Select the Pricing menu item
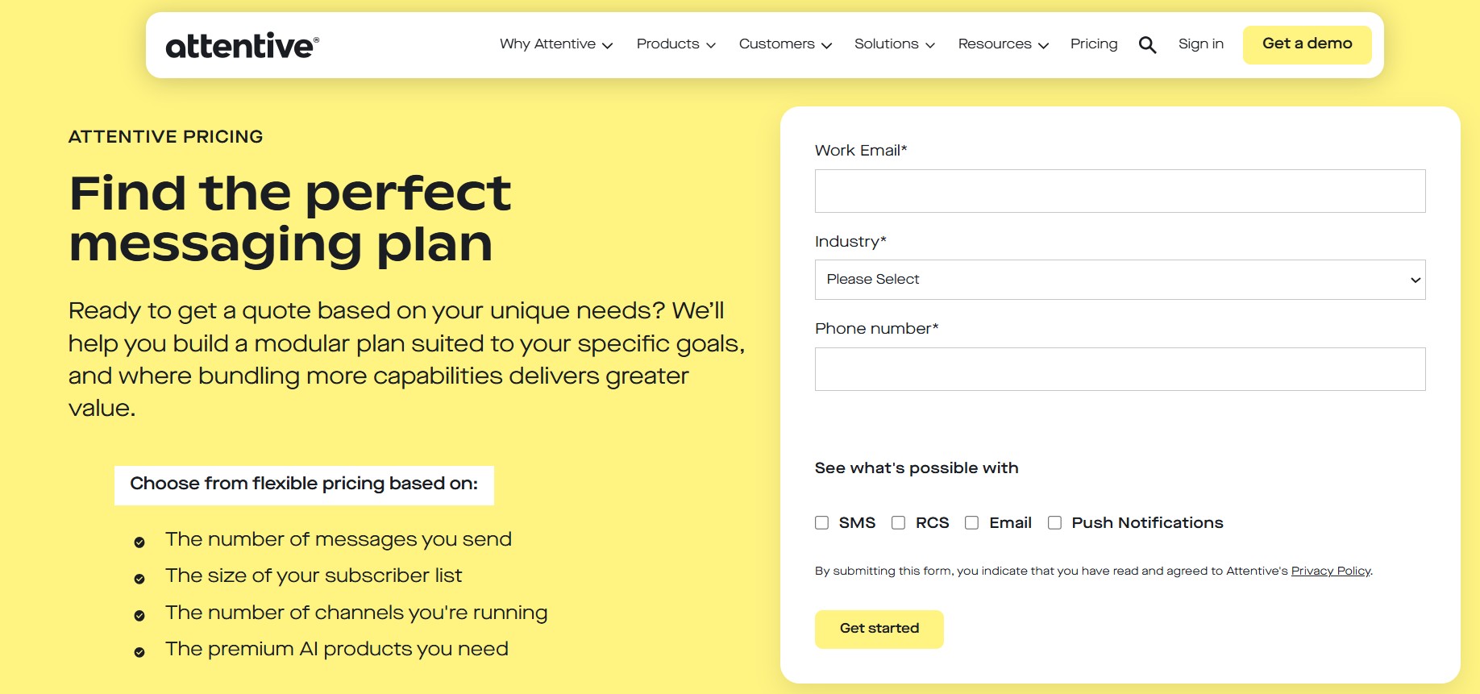 click(1094, 44)
